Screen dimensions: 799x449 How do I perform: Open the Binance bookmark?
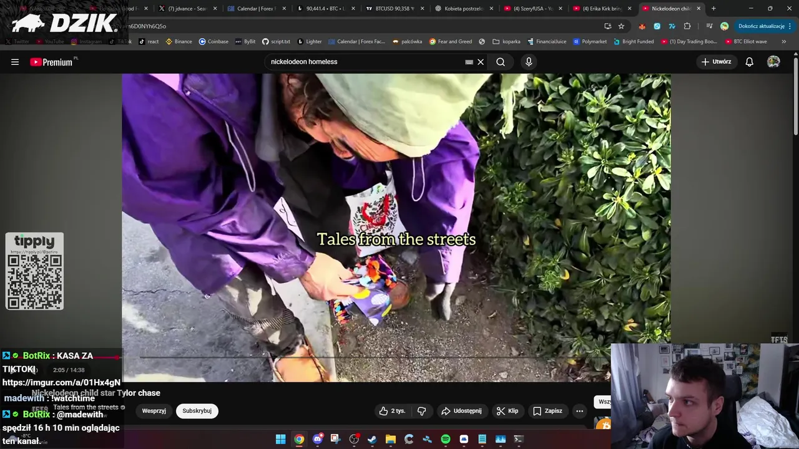pos(179,42)
